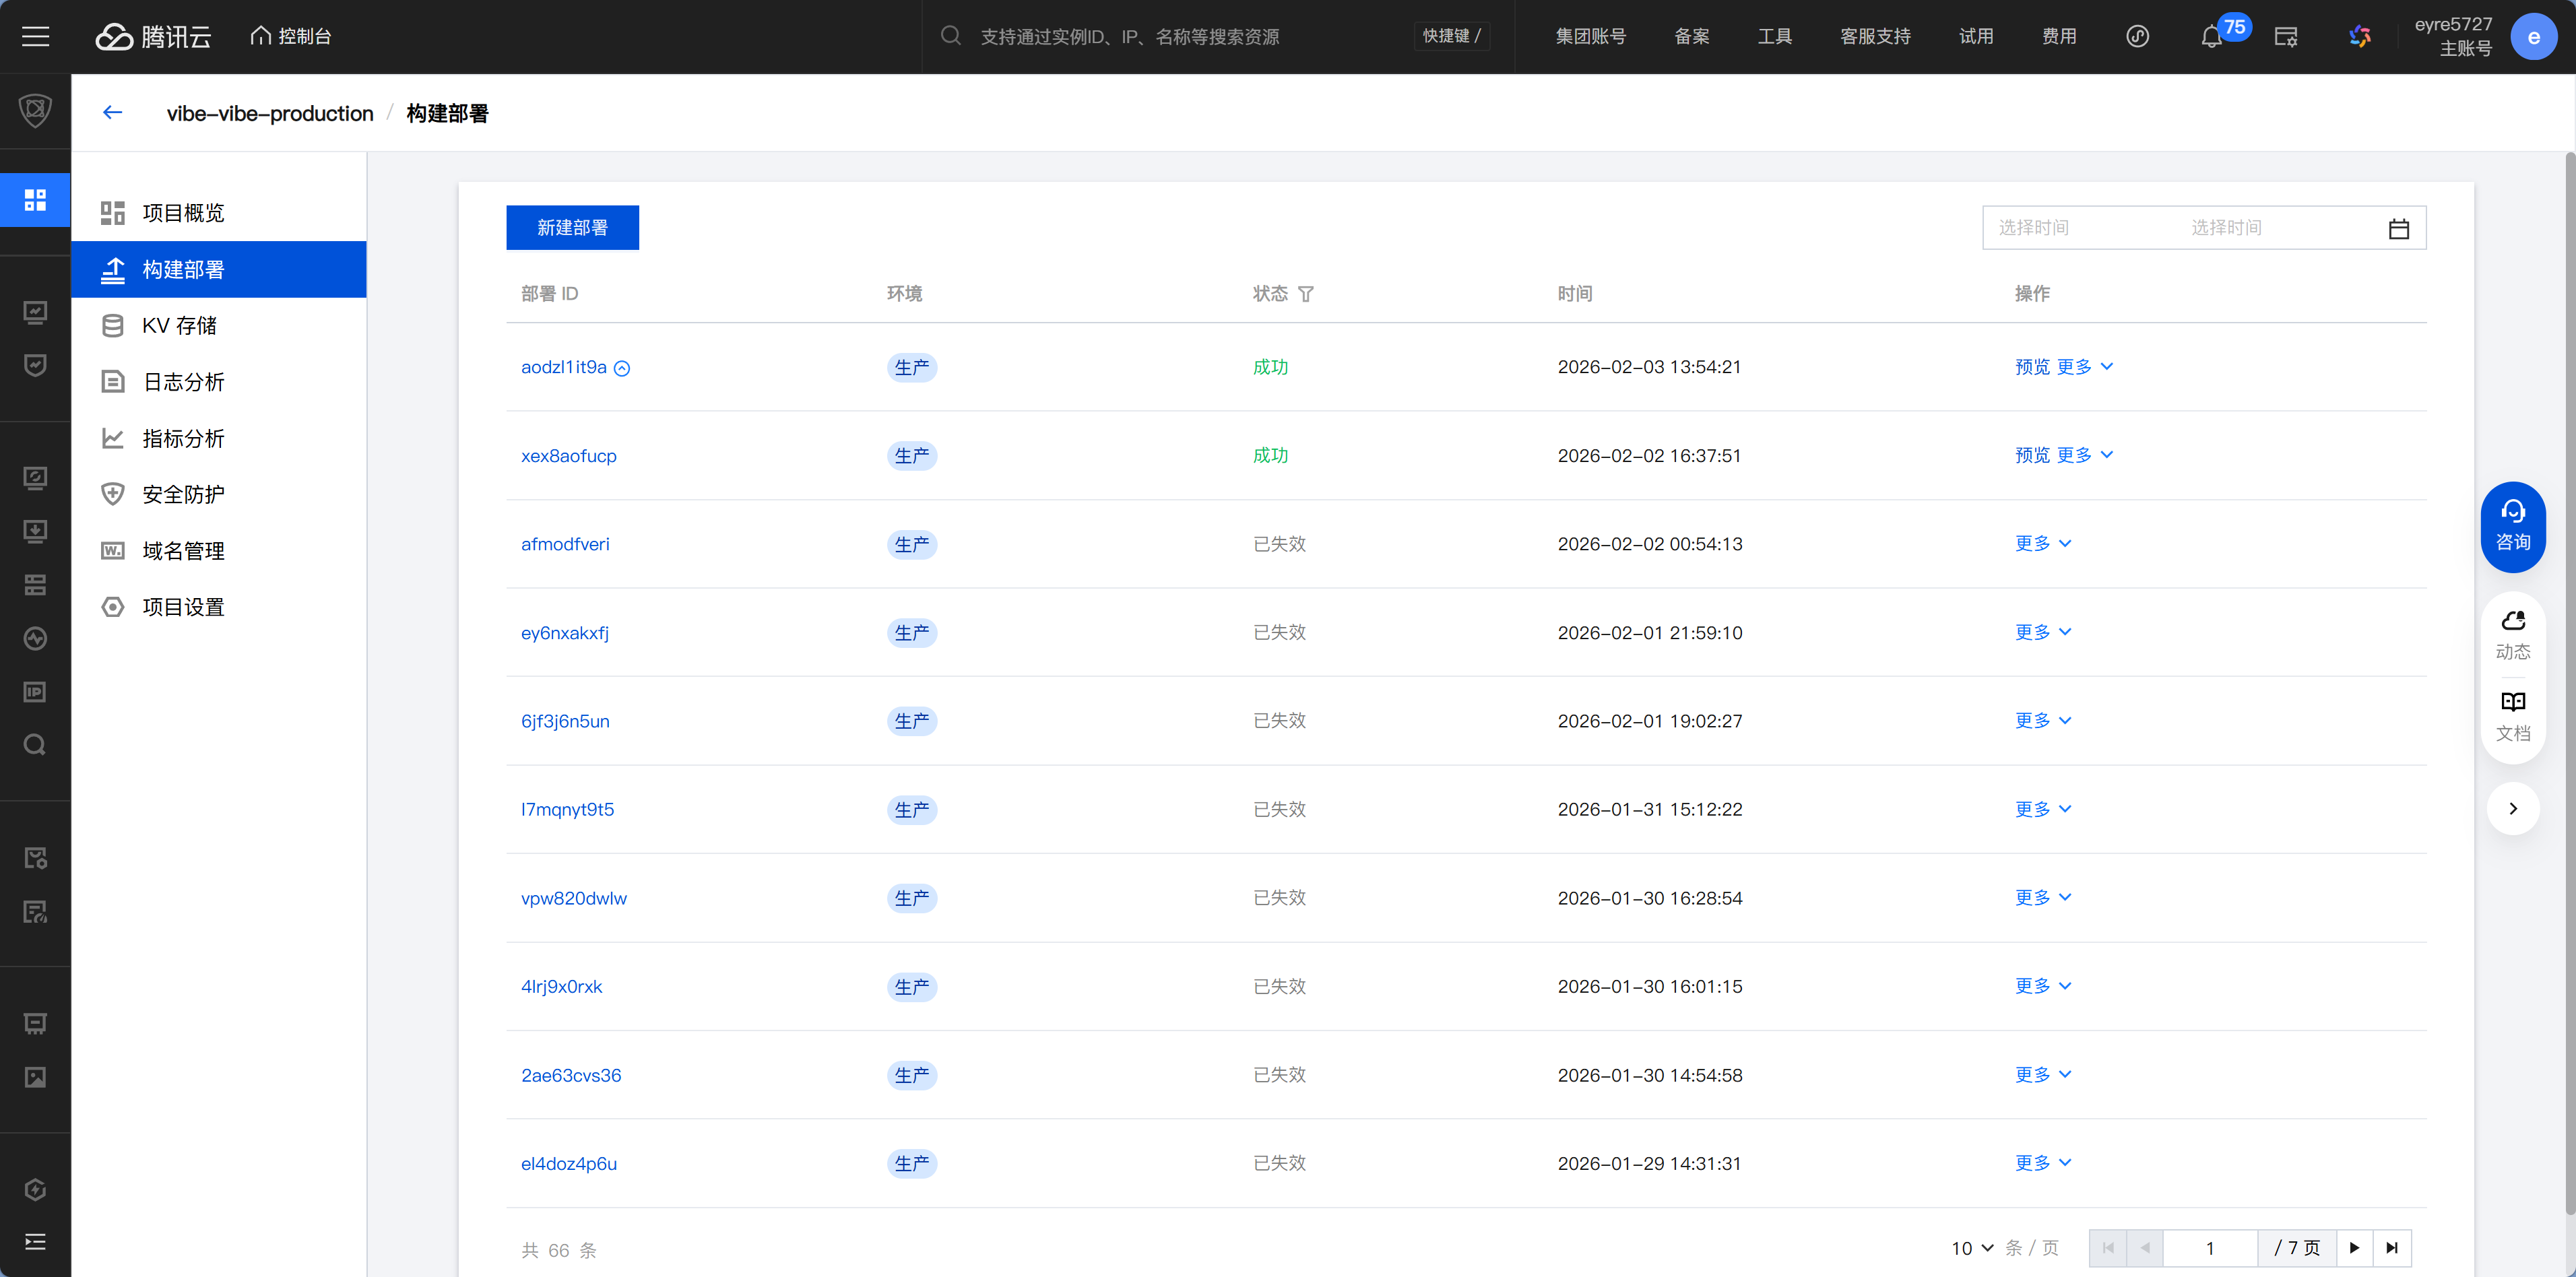The image size is (2576, 1277).
Task: Go to 域名管理 sidebar item
Action: click(x=183, y=551)
